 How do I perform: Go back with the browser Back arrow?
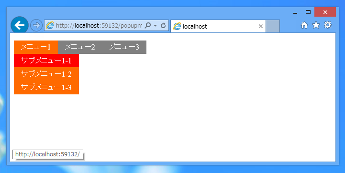(20, 25)
